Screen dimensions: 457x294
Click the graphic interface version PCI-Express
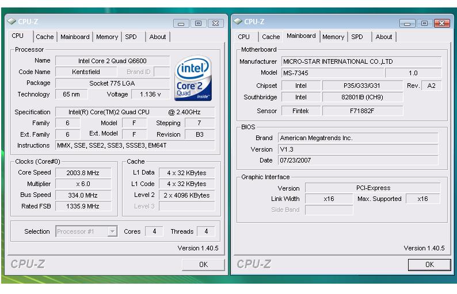click(373, 188)
